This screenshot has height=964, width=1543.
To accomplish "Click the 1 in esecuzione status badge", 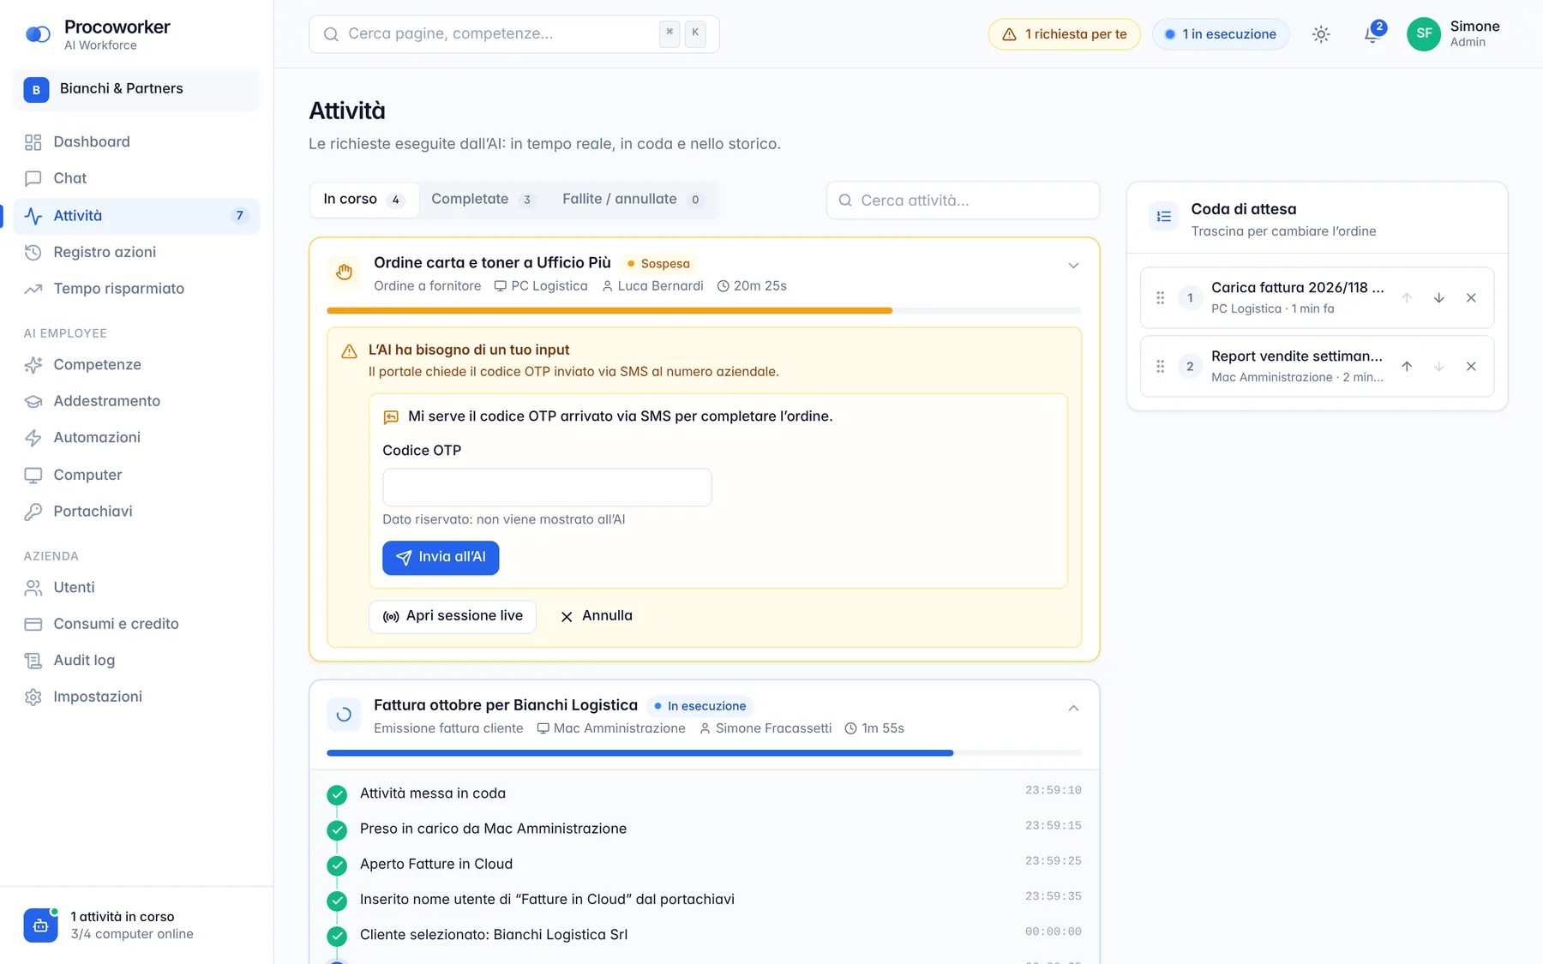I will pyautogui.click(x=1221, y=34).
